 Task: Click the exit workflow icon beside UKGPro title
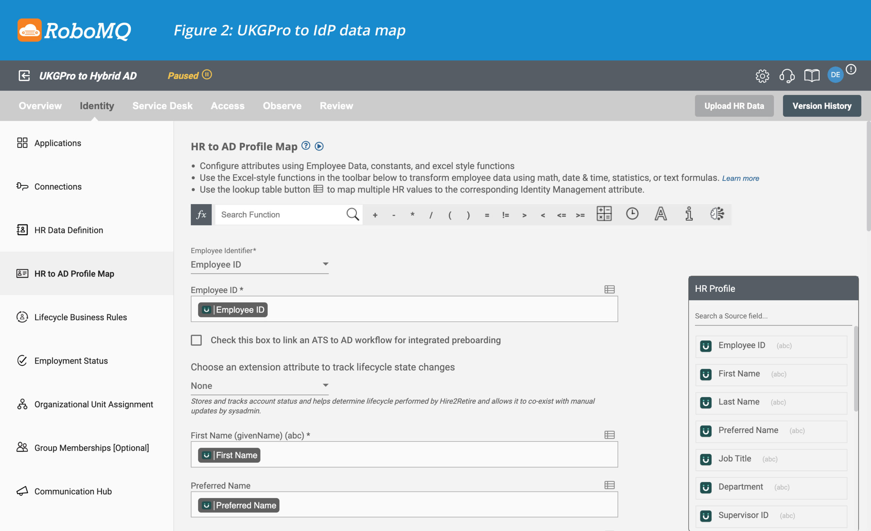24,75
